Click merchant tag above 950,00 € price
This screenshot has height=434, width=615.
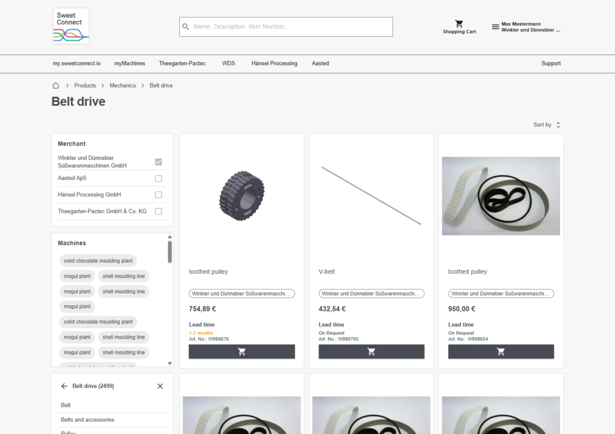click(x=501, y=293)
